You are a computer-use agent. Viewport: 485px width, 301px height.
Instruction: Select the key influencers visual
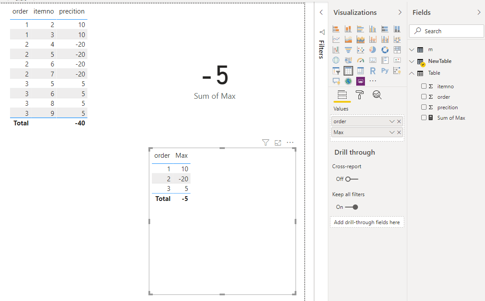click(x=397, y=71)
